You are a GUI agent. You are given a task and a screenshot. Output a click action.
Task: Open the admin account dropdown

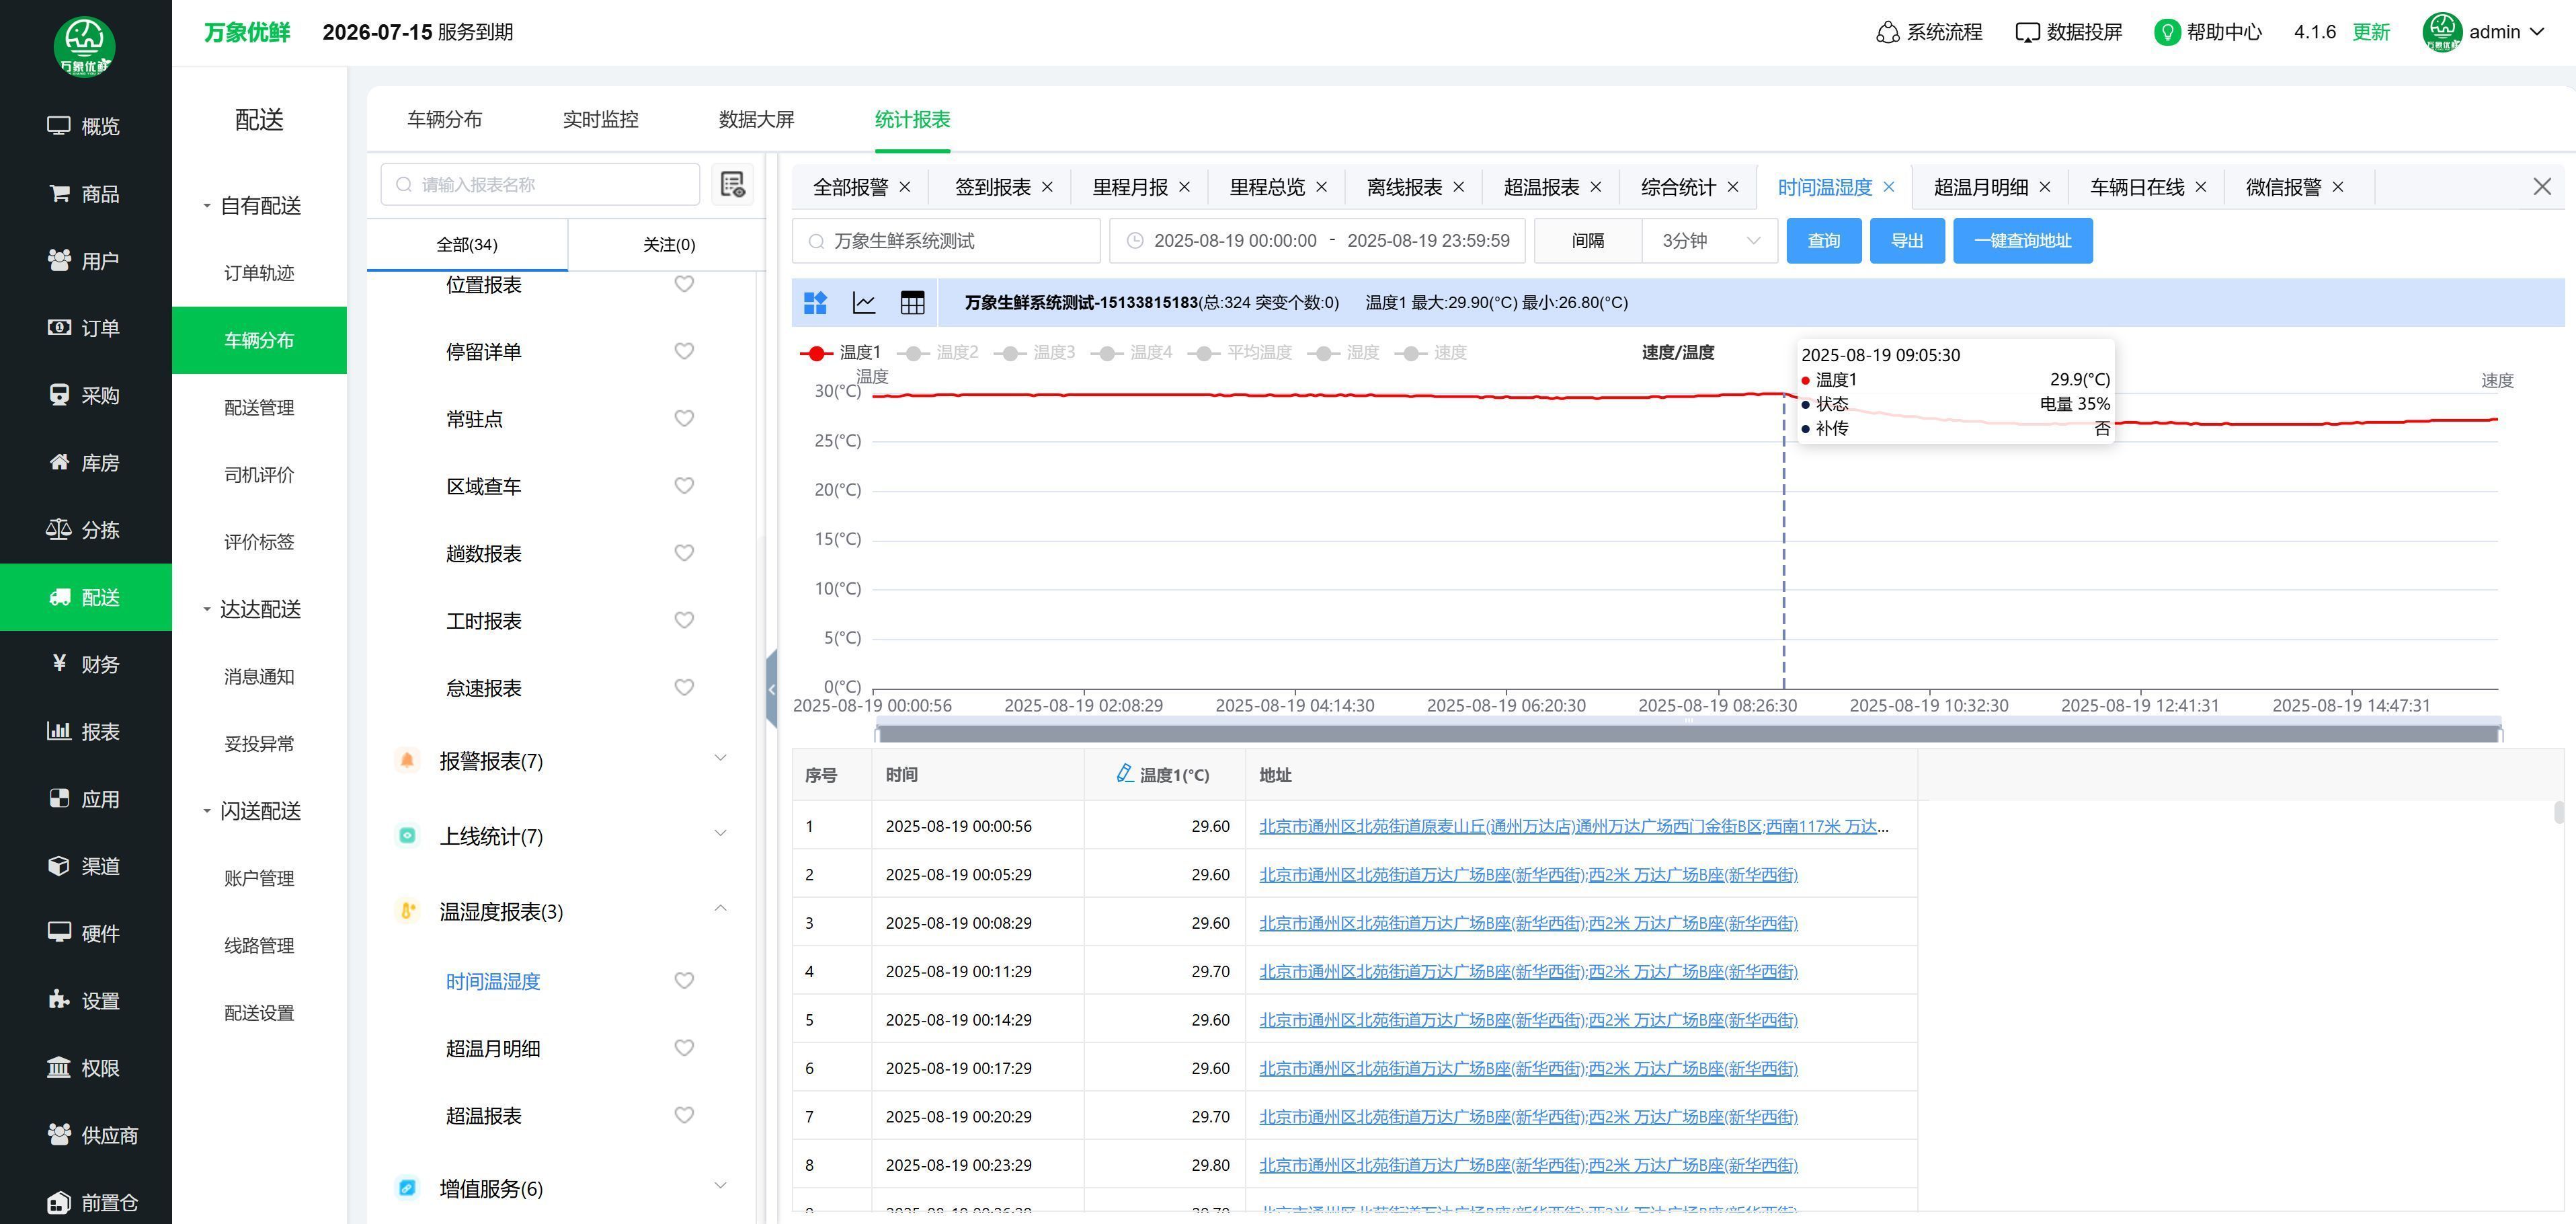coord(2484,32)
